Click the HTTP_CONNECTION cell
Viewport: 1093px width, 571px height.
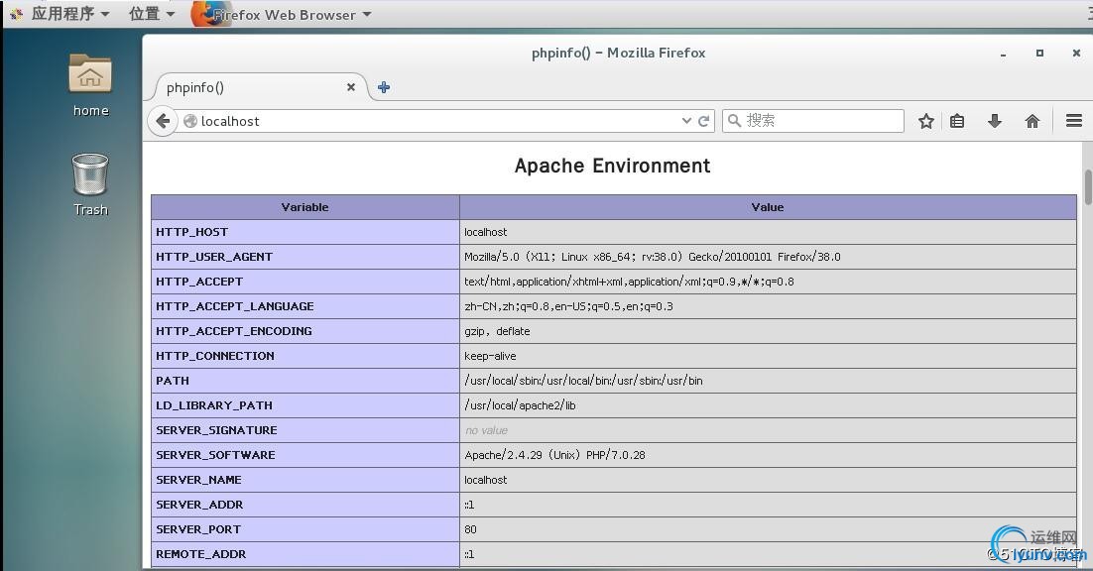coord(305,356)
